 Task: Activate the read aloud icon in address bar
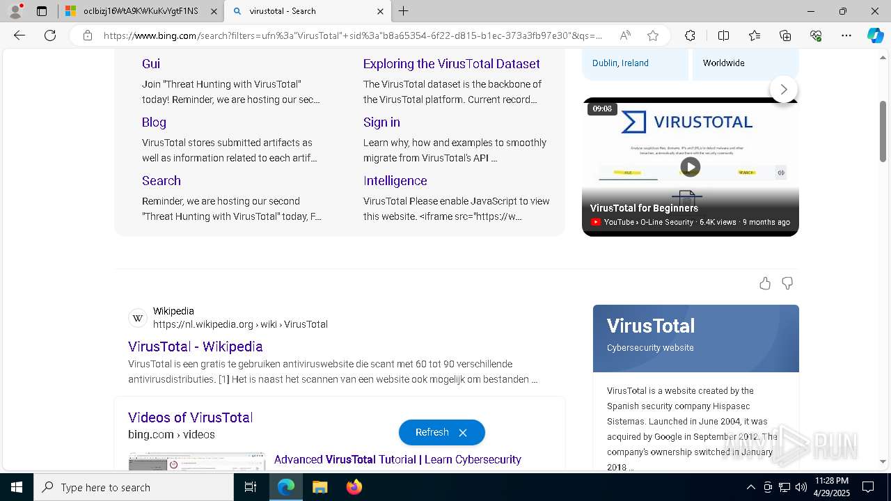click(x=625, y=35)
